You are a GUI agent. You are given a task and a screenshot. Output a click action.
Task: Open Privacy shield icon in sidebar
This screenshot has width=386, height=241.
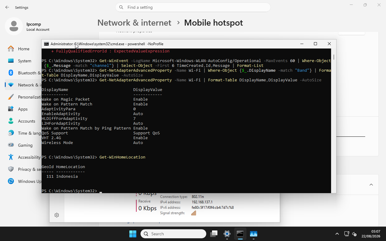coord(11,169)
